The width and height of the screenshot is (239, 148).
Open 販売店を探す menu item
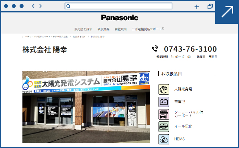pyautogui.click(x=83, y=29)
